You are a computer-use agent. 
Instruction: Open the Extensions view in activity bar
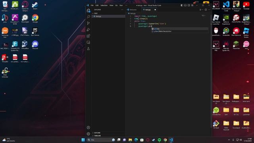[88, 36]
